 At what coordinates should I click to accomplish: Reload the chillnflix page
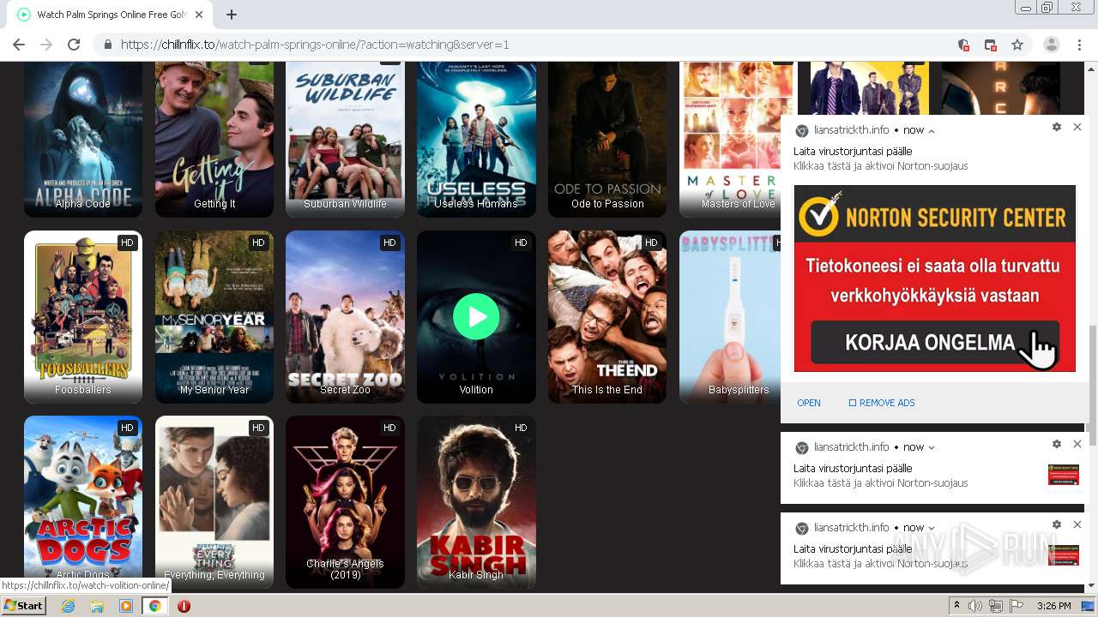coord(74,45)
